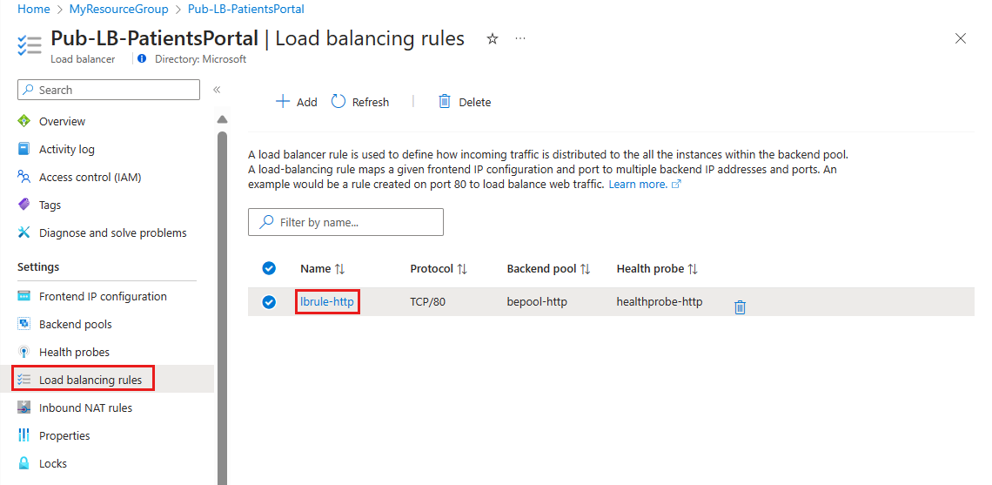Click the circular Refresh arrow icon
Viewport: 992px width, 485px height.
(338, 101)
